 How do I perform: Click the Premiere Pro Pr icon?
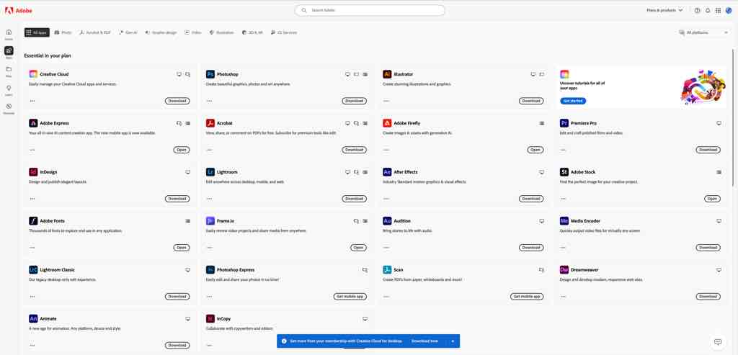pos(564,123)
